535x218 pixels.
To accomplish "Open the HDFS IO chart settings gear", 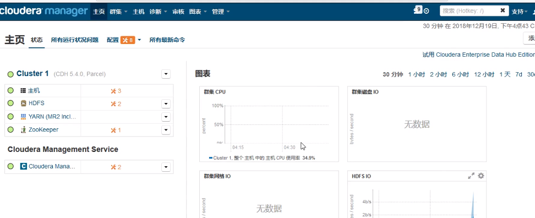I will tap(481, 176).
